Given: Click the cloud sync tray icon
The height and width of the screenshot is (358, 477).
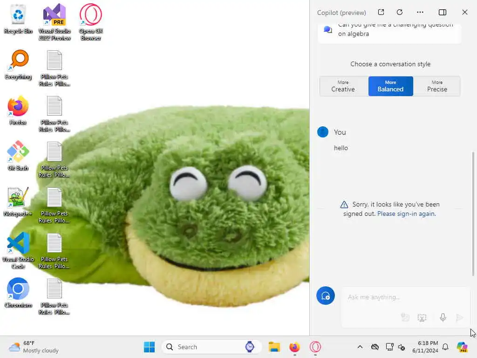Looking at the screenshot, I should (x=375, y=347).
